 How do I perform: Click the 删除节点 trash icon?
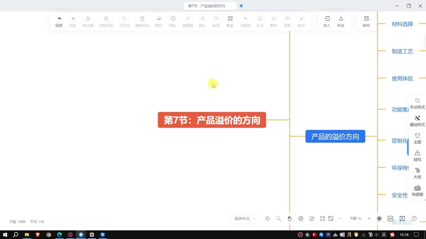[142, 19]
